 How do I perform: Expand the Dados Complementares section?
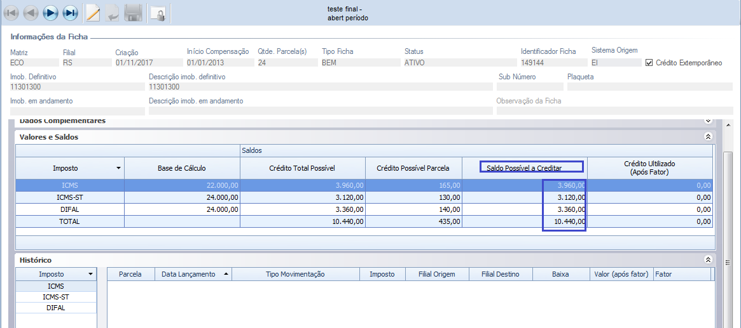coord(707,121)
